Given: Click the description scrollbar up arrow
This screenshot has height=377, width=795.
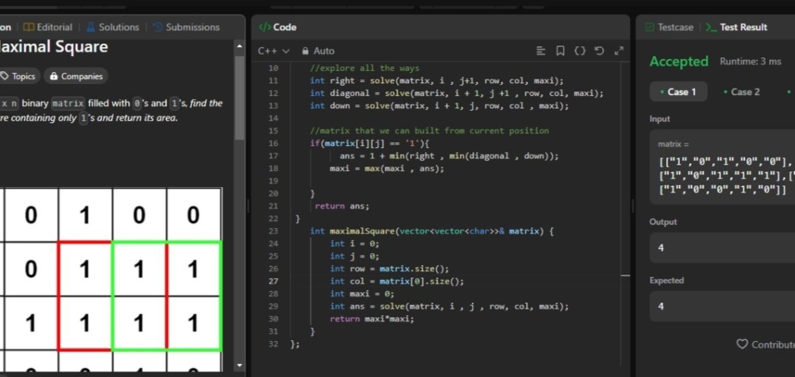Looking at the screenshot, I should [x=239, y=46].
